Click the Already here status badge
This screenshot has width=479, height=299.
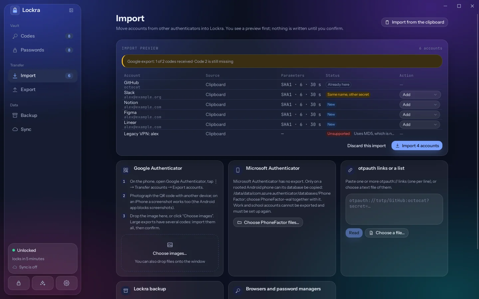339,85
